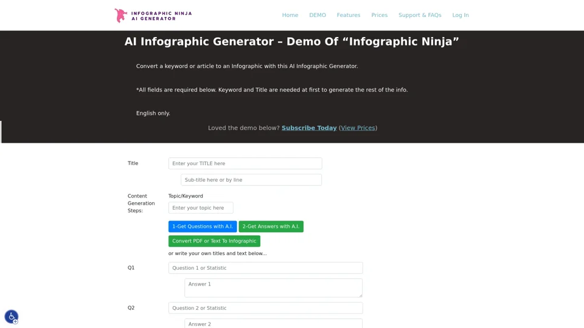Click the AI Infographic Generator heading
The image size is (584, 328).
tap(291, 42)
